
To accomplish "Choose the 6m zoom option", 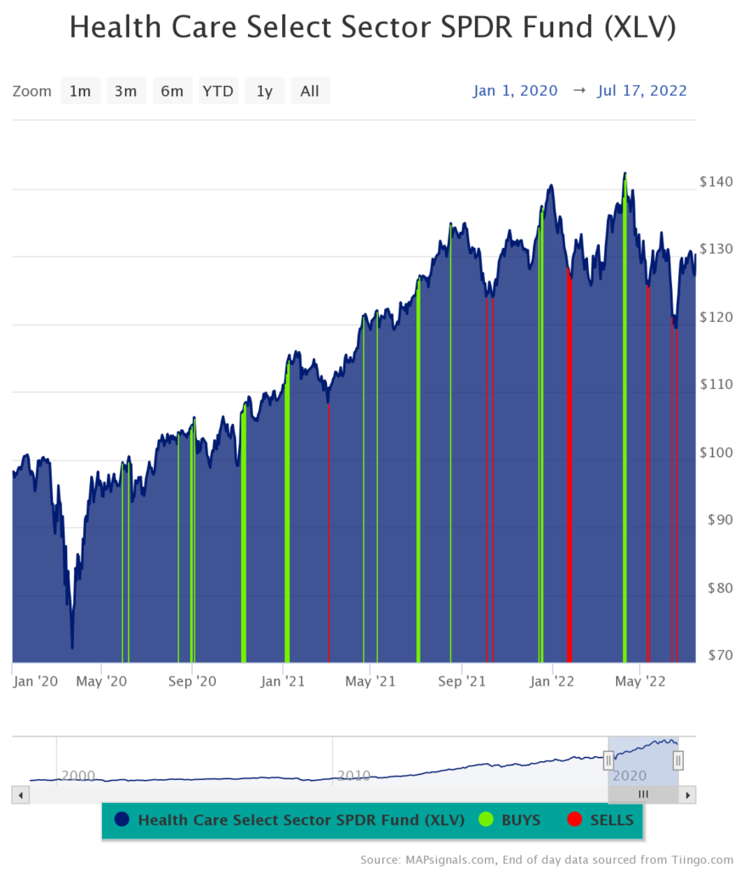I will [172, 91].
